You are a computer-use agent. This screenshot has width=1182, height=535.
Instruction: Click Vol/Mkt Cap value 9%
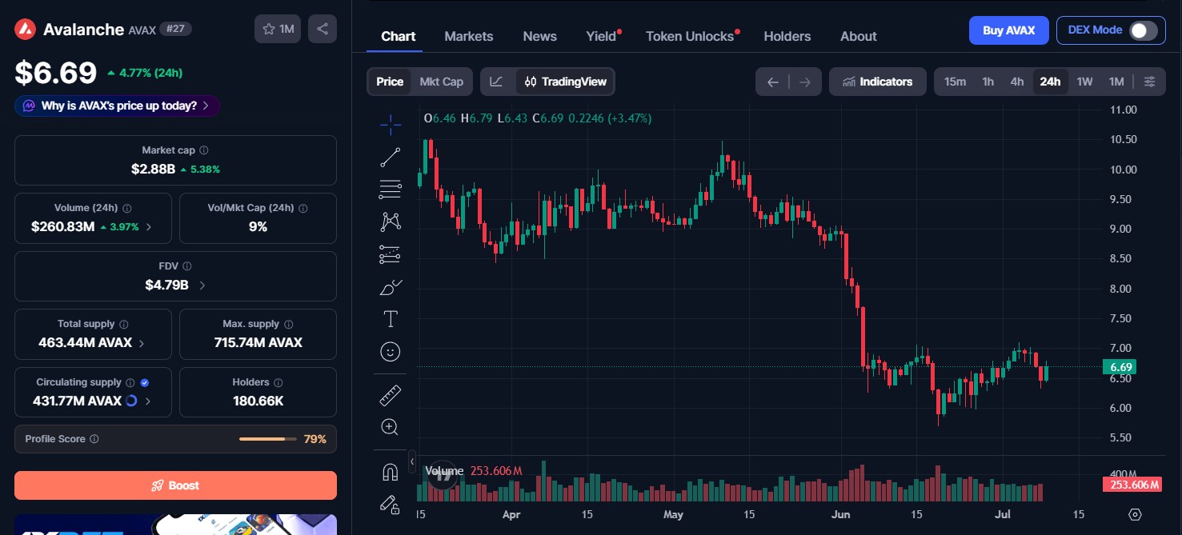click(258, 226)
